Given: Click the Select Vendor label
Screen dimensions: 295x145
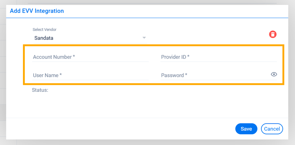Looking at the screenshot, I should [44, 30].
